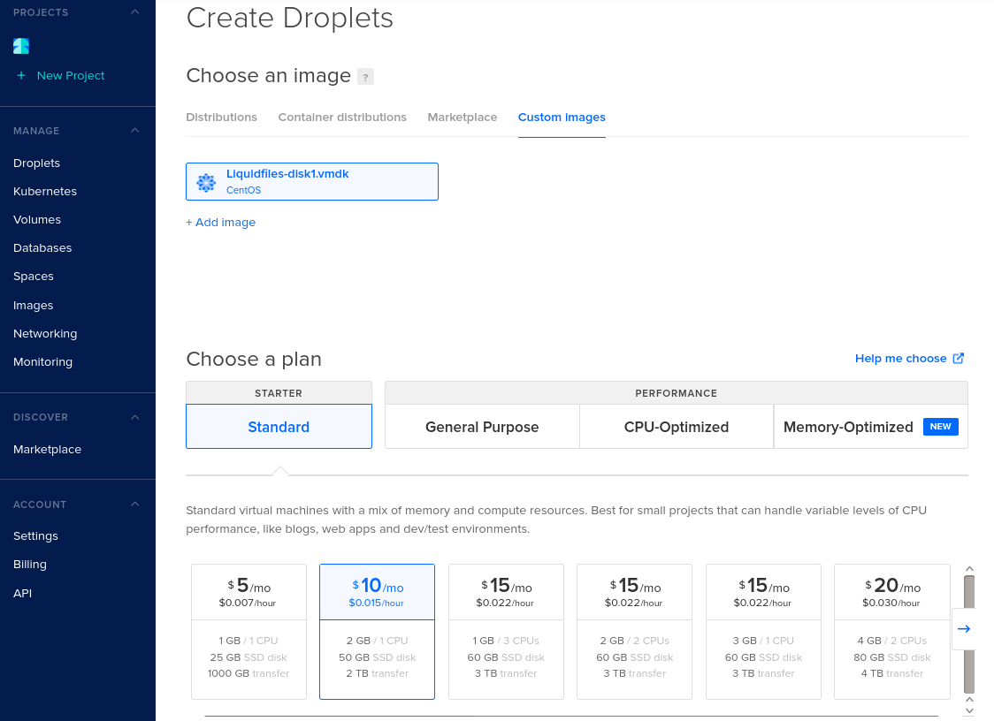Select the $5/mo Standard plan
The height and width of the screenshot is (721, 994).
point(248,631)
